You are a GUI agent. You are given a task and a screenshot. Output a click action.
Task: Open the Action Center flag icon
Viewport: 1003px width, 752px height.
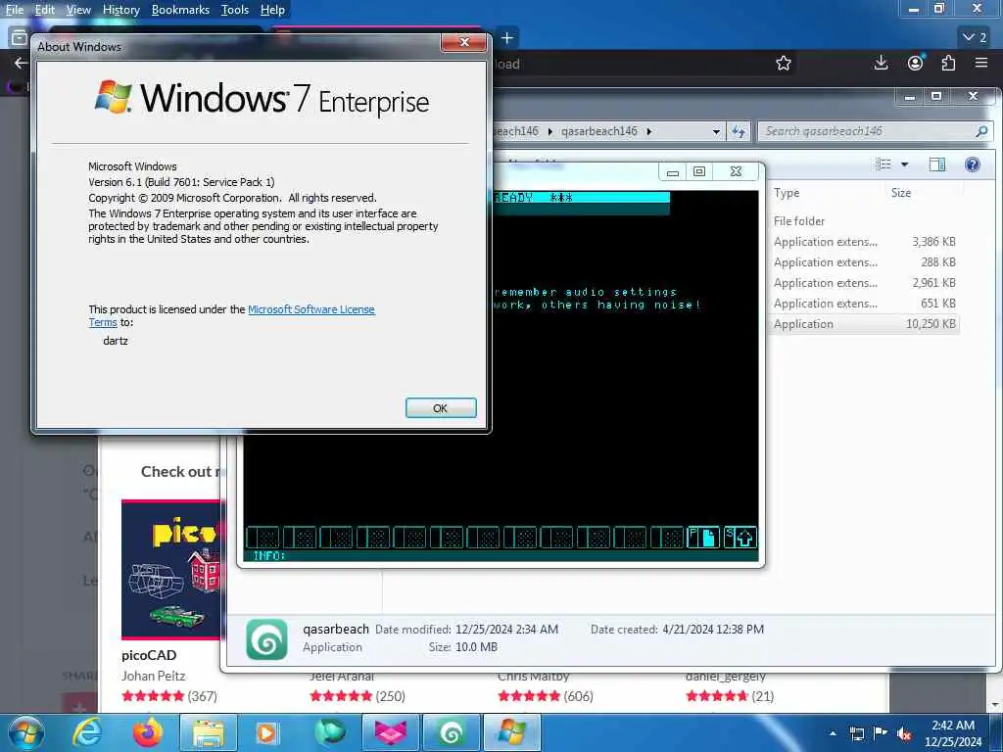coord(881,733)
